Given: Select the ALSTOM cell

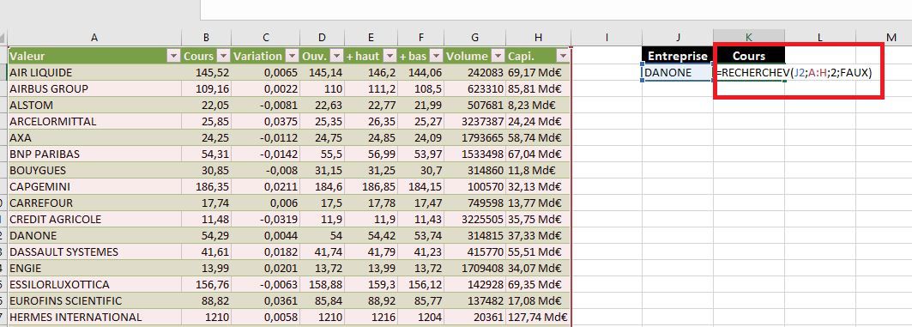Looking at the screenshot, I should 94,106.
